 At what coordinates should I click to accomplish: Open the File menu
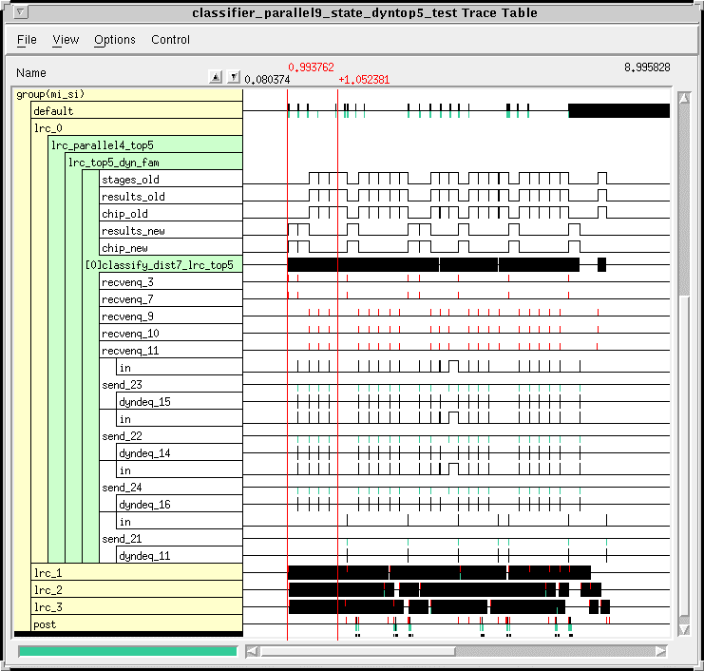(x=27, y=40)
